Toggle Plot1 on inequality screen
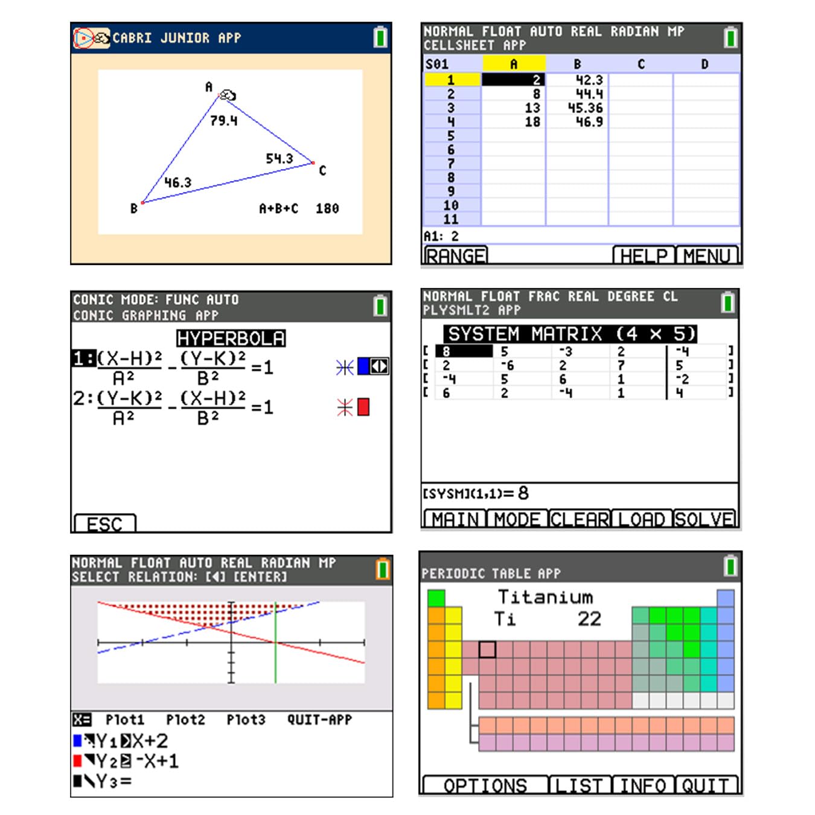The image size is (815, 815). (125, 720)
